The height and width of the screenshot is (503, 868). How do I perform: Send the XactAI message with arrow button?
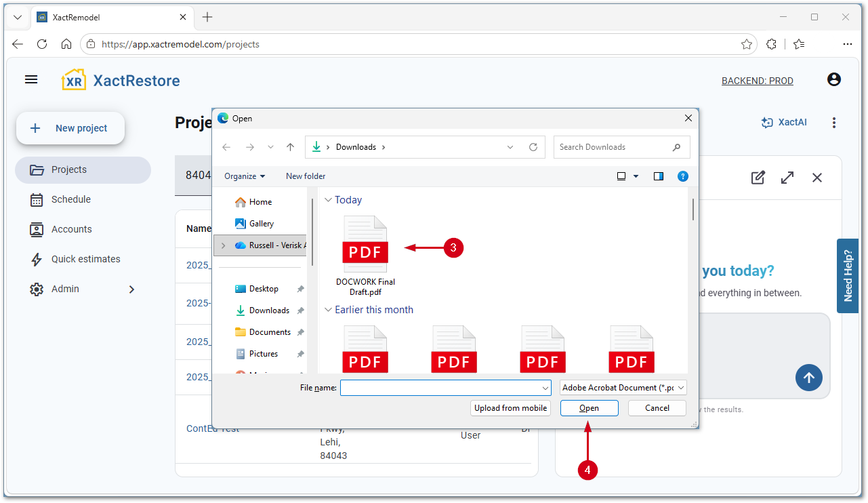point(809,378)
